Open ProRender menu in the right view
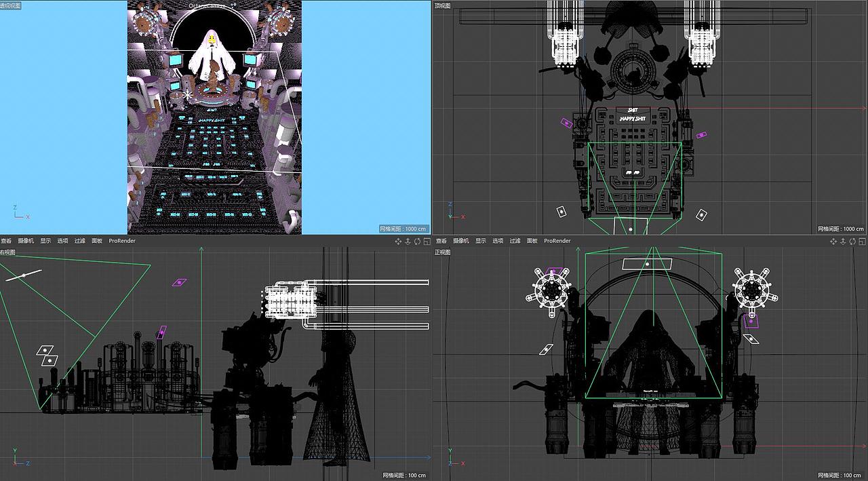The width and height of the screenshot is (868, 481). (122, 241)
